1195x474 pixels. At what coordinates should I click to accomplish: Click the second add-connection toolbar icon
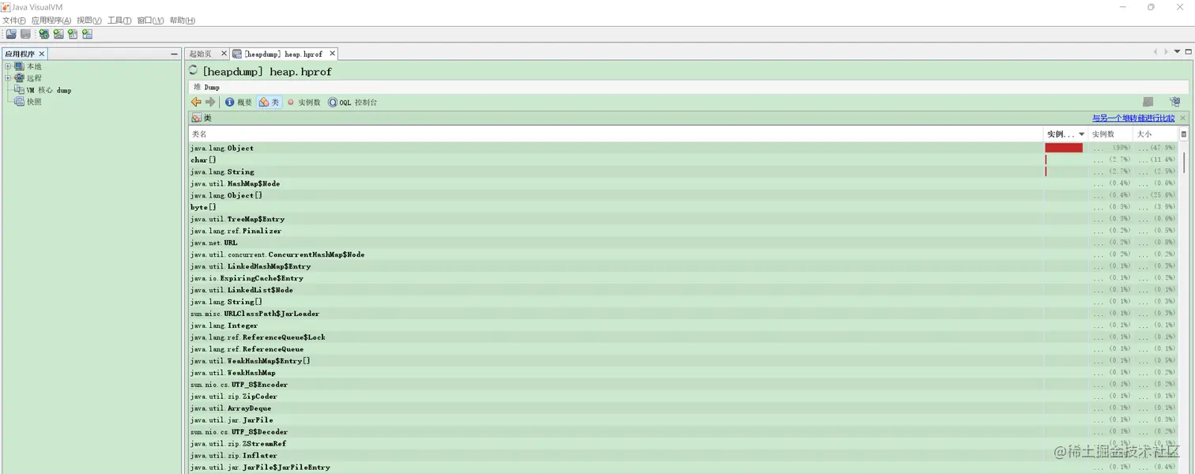[x=58, y=34]
